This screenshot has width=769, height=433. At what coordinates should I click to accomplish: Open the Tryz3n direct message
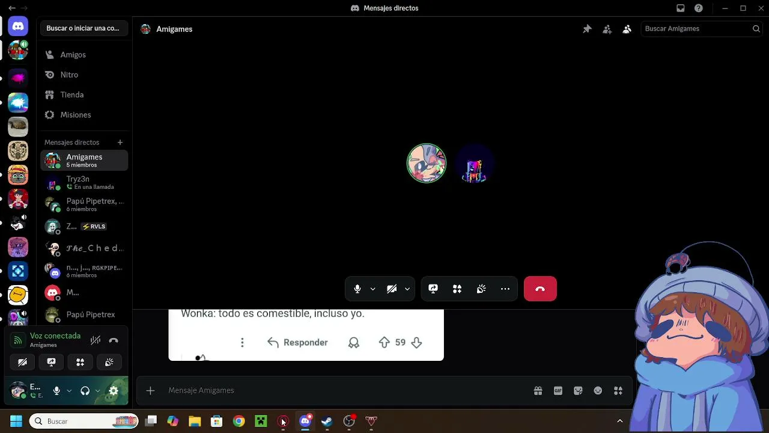pyautogui.click(x=84, y=182)
